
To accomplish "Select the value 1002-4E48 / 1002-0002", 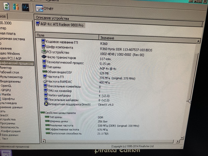I will pos(122,54).
